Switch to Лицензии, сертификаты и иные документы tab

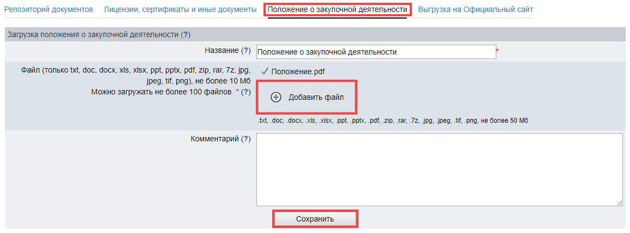click(180, 10)
